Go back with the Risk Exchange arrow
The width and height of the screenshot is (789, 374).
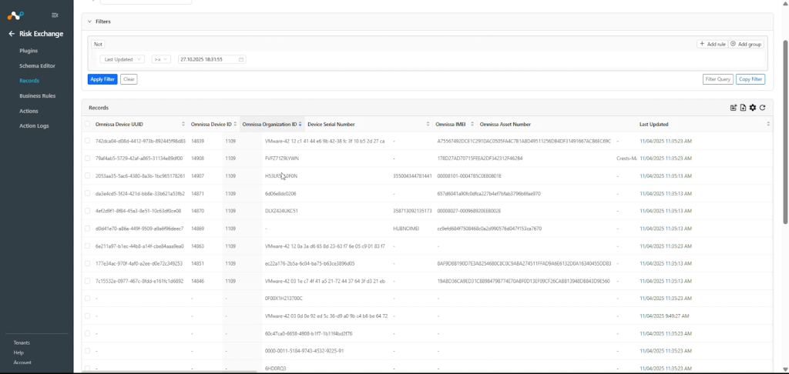(x=12, y=34)
